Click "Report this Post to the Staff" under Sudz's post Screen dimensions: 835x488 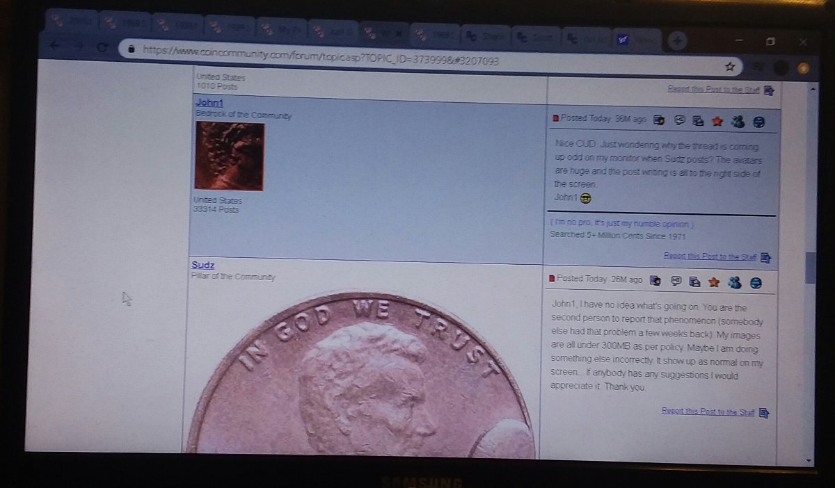tap(708, 412)
